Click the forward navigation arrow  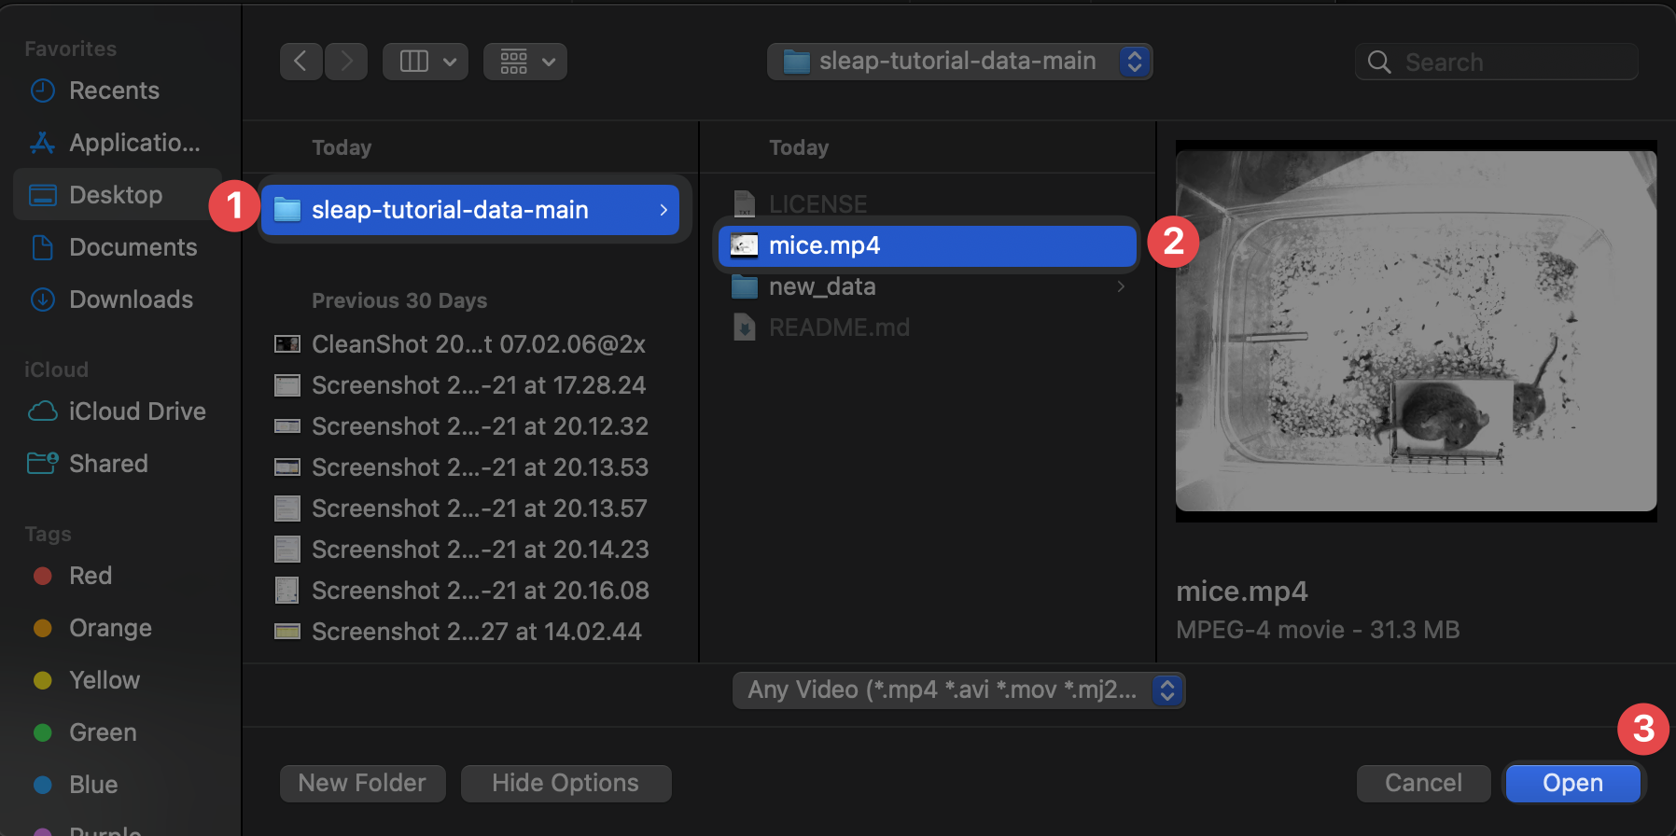pyautogui.click(x=346, y=62)
